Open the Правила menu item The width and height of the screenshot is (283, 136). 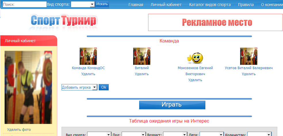coord(246,5)
